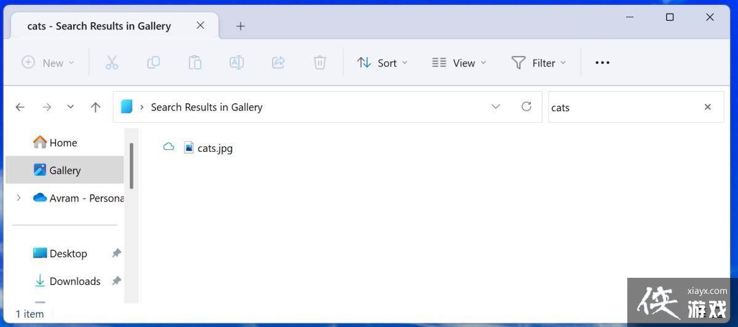Click the Paste clipboard icon

click(x=195, y=63)
